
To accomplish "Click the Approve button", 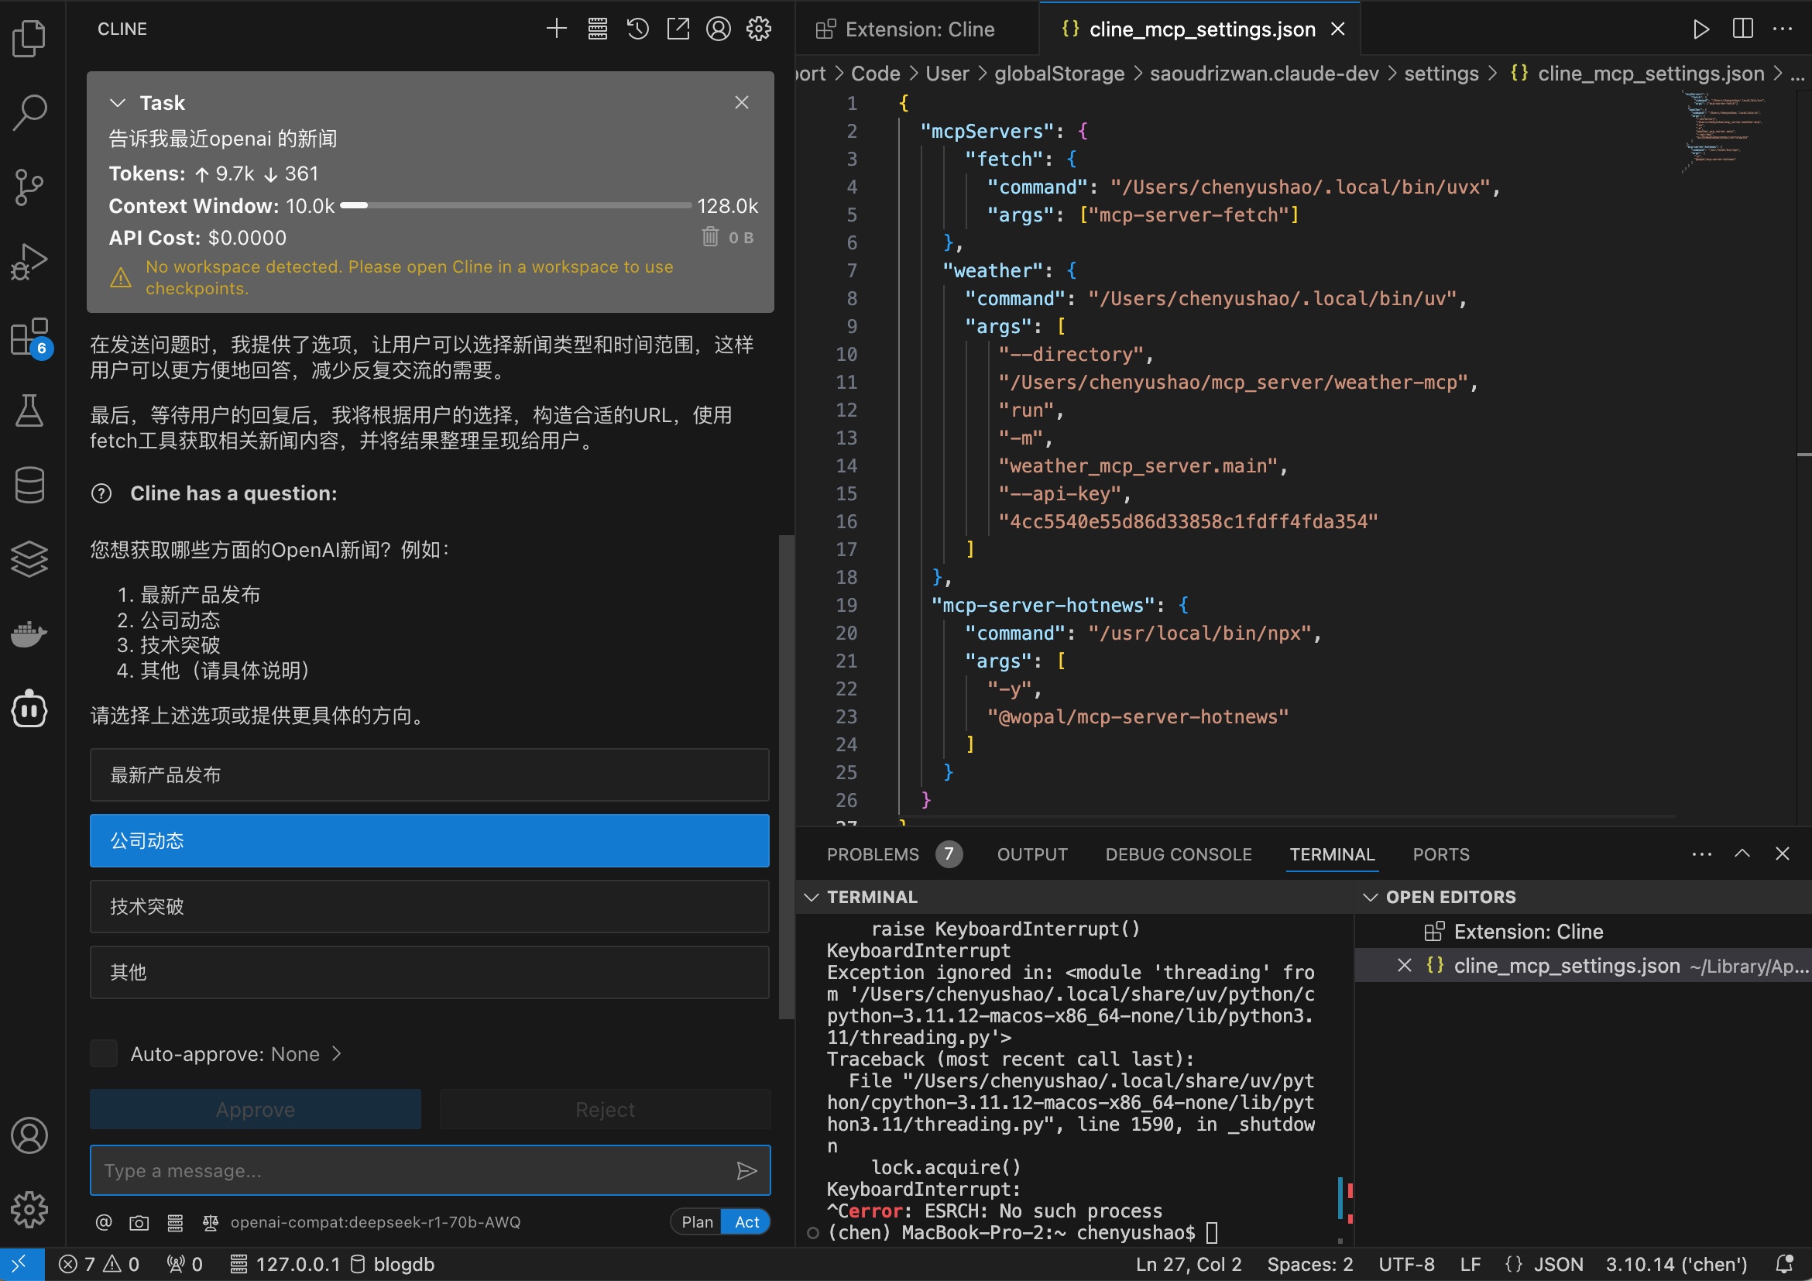I will click(x=255, y=1109).
